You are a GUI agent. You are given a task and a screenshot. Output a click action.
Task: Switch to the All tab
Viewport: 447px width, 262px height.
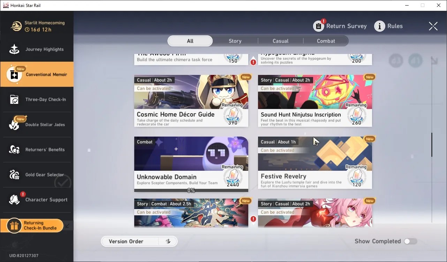point(190,41)
